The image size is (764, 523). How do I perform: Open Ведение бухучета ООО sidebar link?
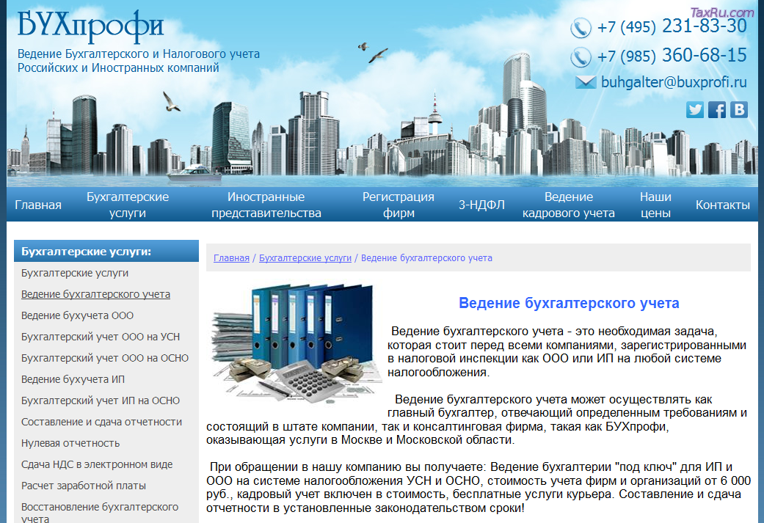click(x=77, y=315)
